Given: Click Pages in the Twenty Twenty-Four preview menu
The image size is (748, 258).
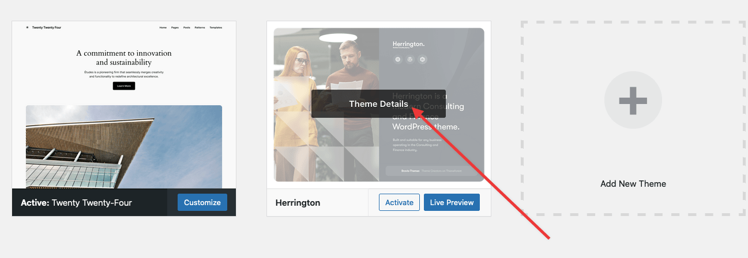Looking at the screenshot, I should click(x=175, y=28).
